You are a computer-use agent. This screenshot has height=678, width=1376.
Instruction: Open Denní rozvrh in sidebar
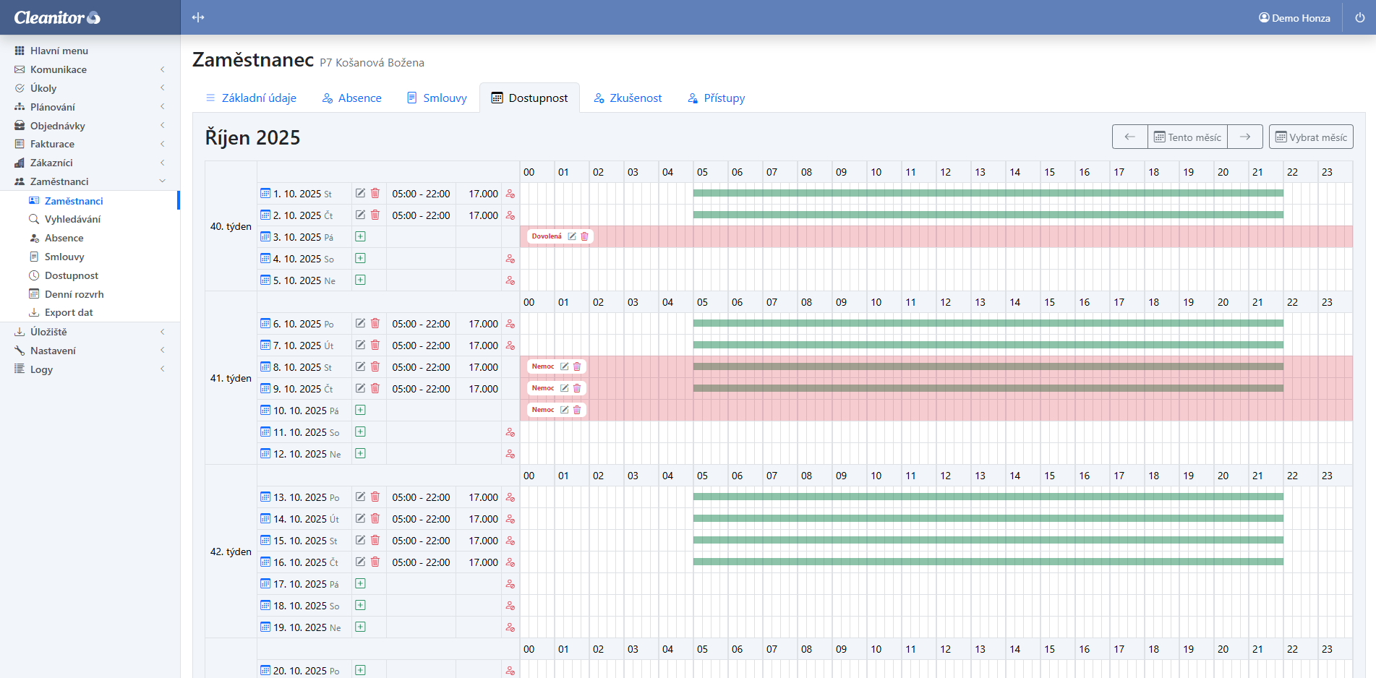74,294
